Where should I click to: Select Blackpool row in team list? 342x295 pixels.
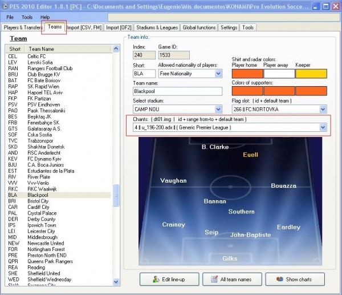[x=59, y=195]
